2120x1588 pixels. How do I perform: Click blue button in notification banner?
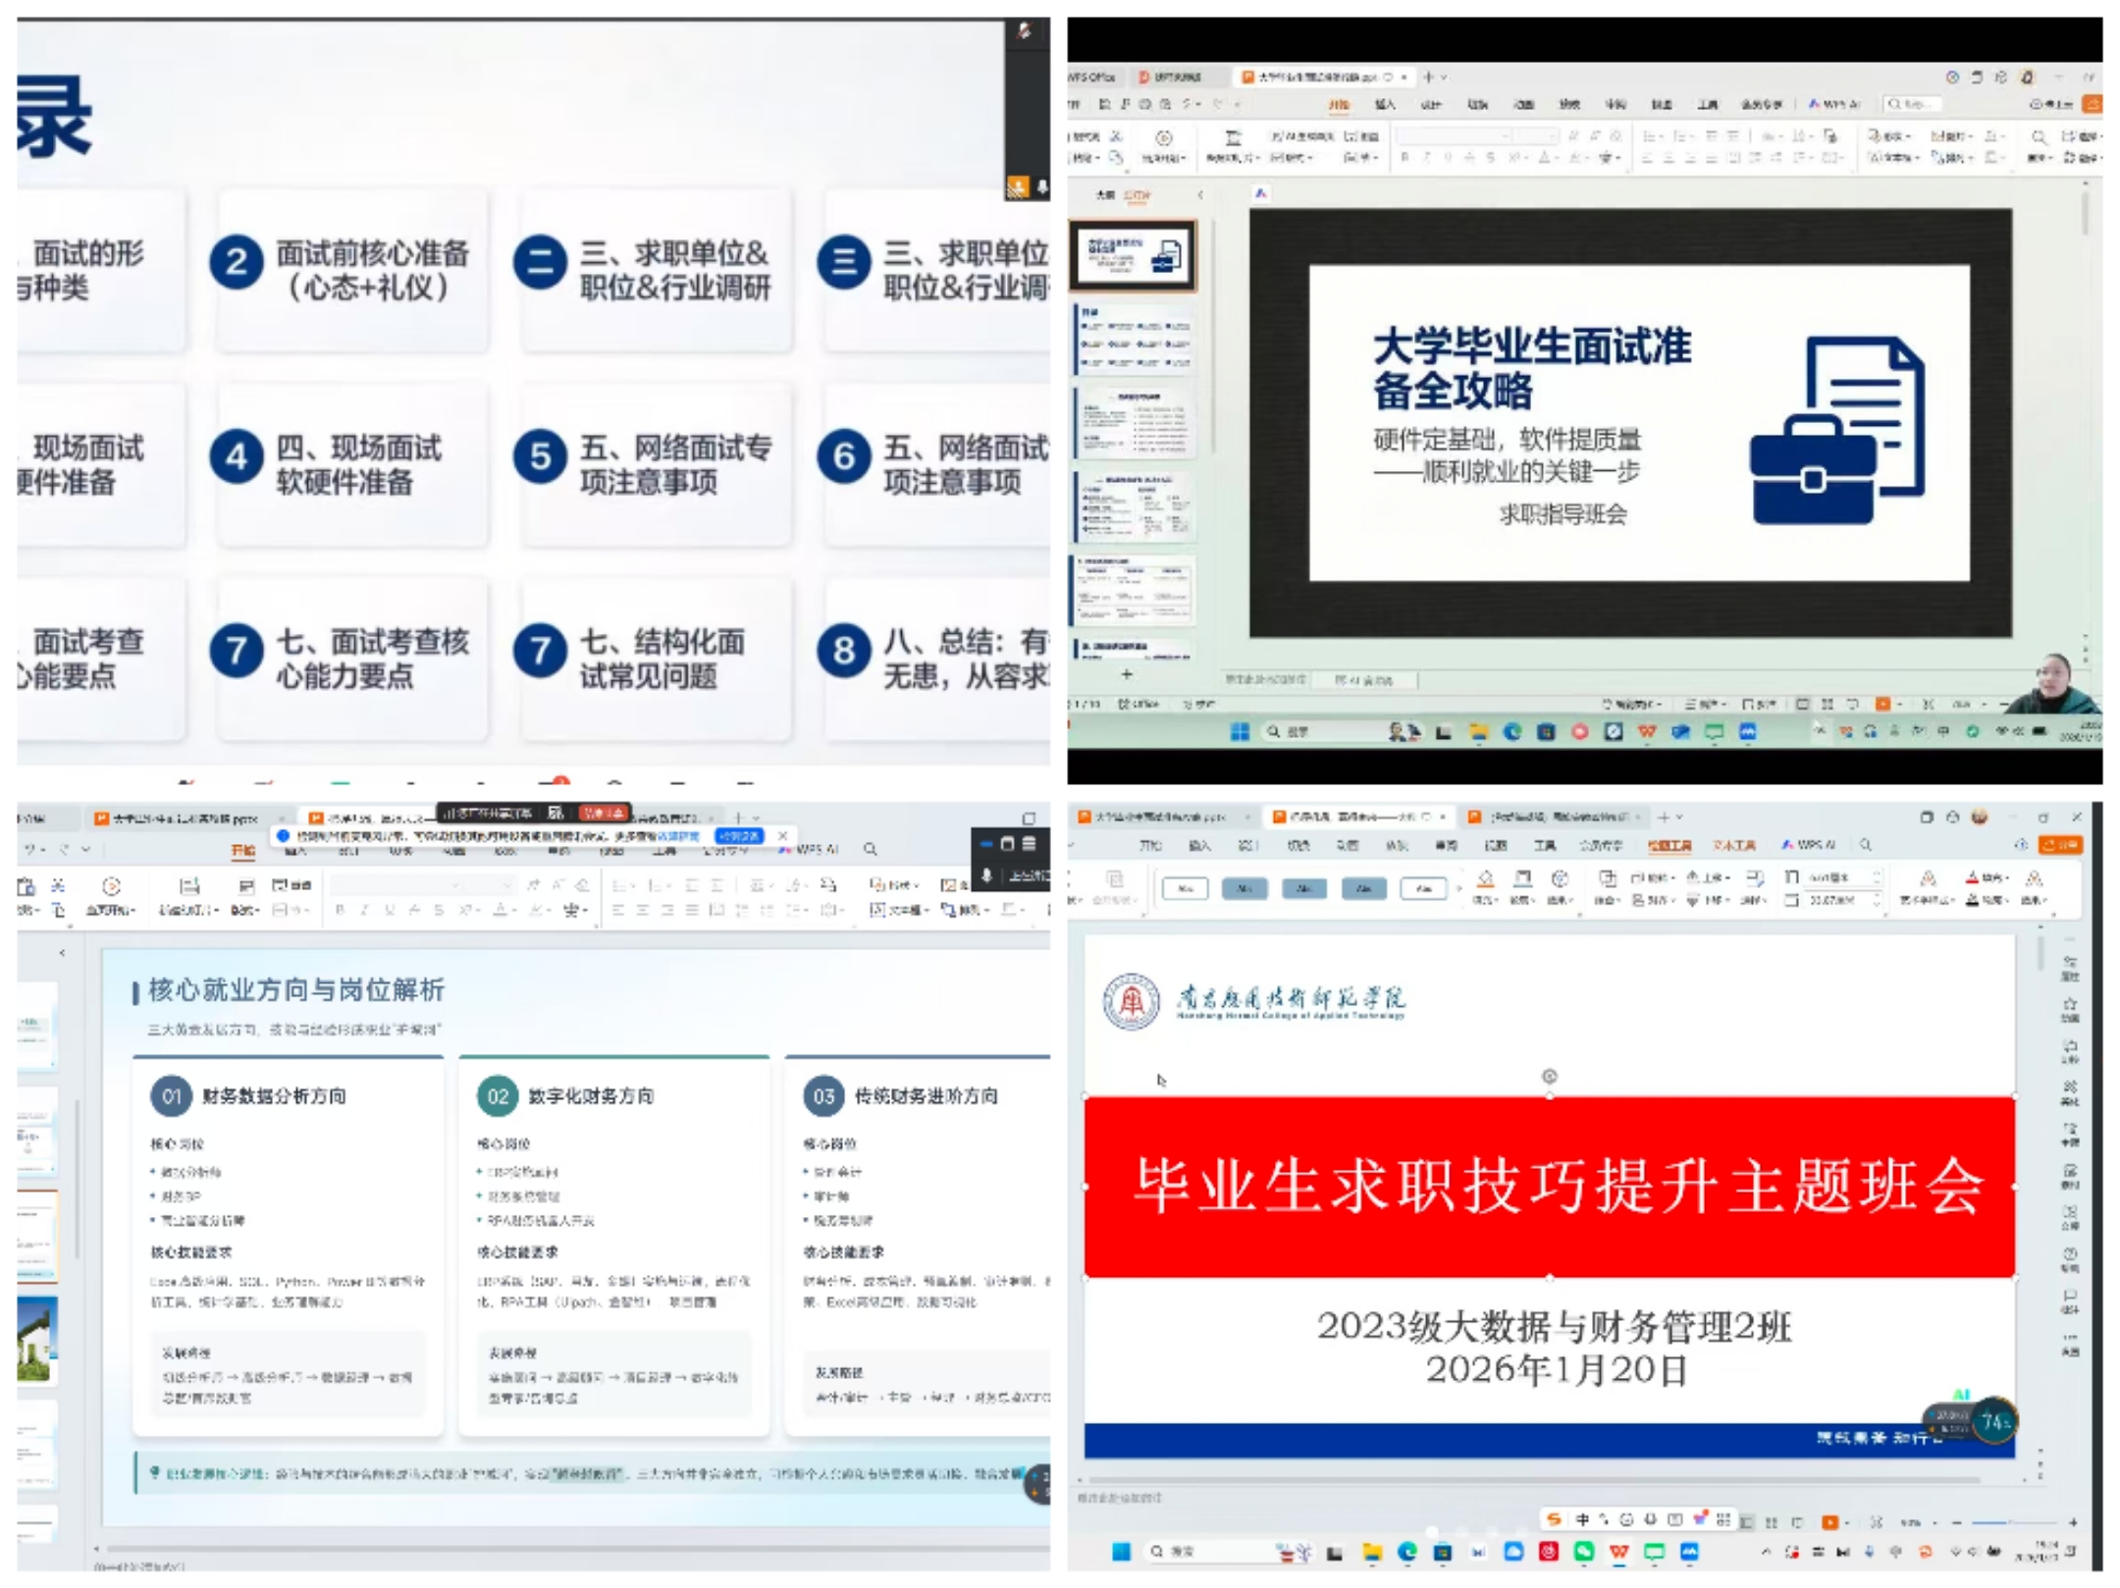(738, 836)
